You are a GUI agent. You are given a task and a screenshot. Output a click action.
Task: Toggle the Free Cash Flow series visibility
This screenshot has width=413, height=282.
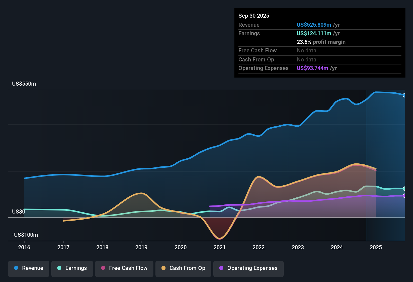tap(124, 268)
